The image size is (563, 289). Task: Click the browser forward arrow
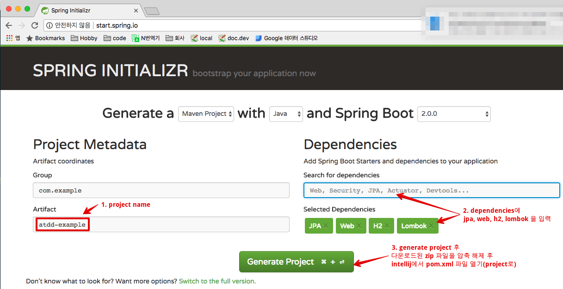pos(22,25)
